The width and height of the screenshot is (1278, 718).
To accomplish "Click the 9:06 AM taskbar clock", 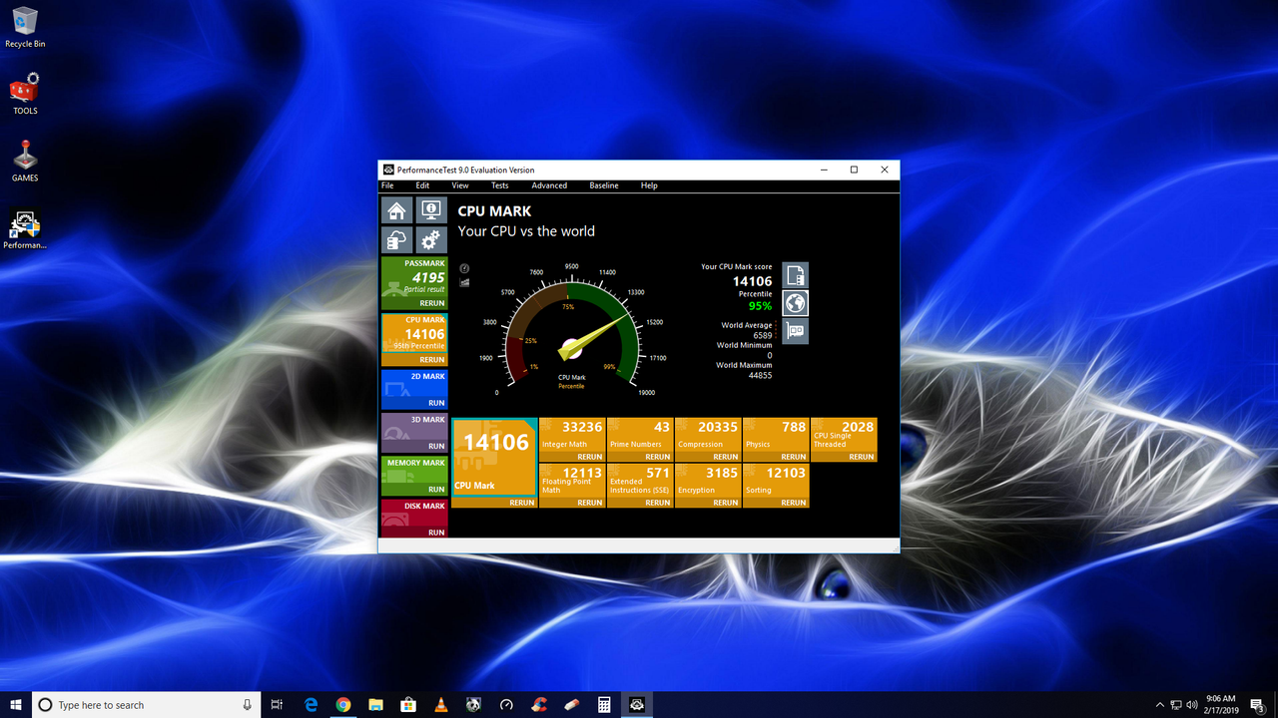I will click(1220, 705).
